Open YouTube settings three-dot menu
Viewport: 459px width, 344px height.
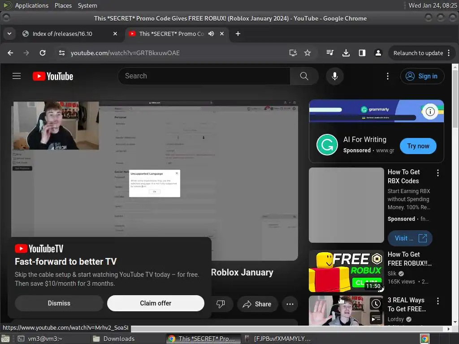(388, 76)
